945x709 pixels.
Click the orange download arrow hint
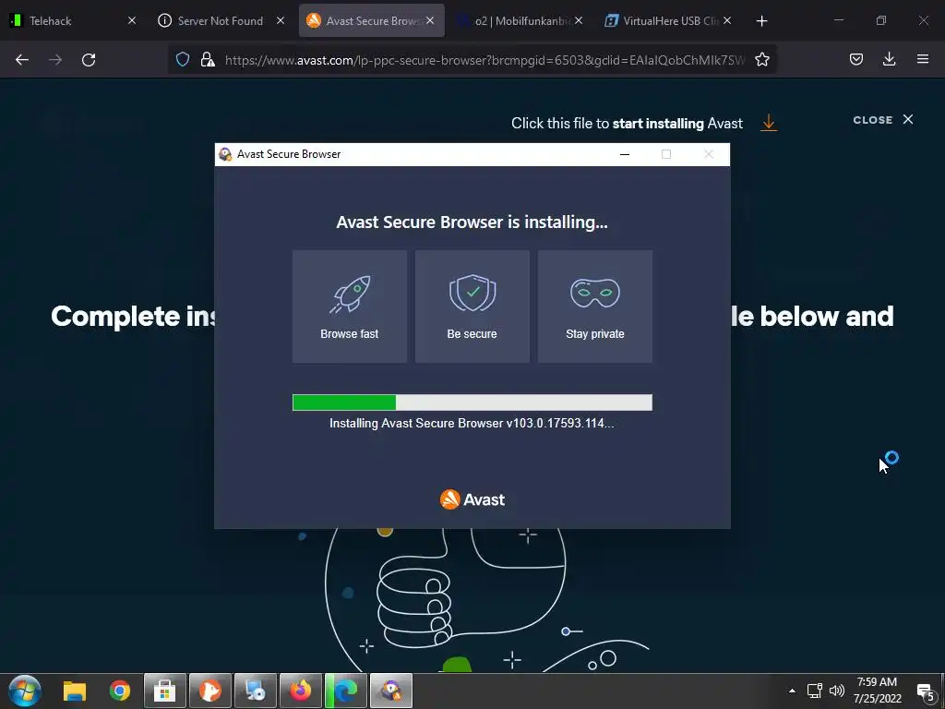pos(769,123)
